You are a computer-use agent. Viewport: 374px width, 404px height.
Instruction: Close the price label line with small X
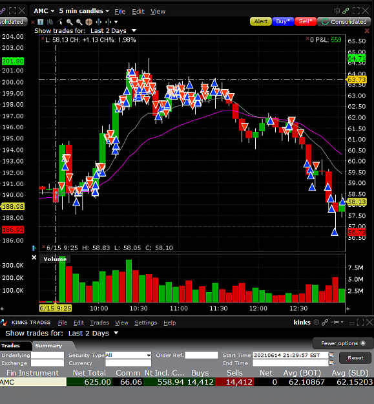(43, 39)
